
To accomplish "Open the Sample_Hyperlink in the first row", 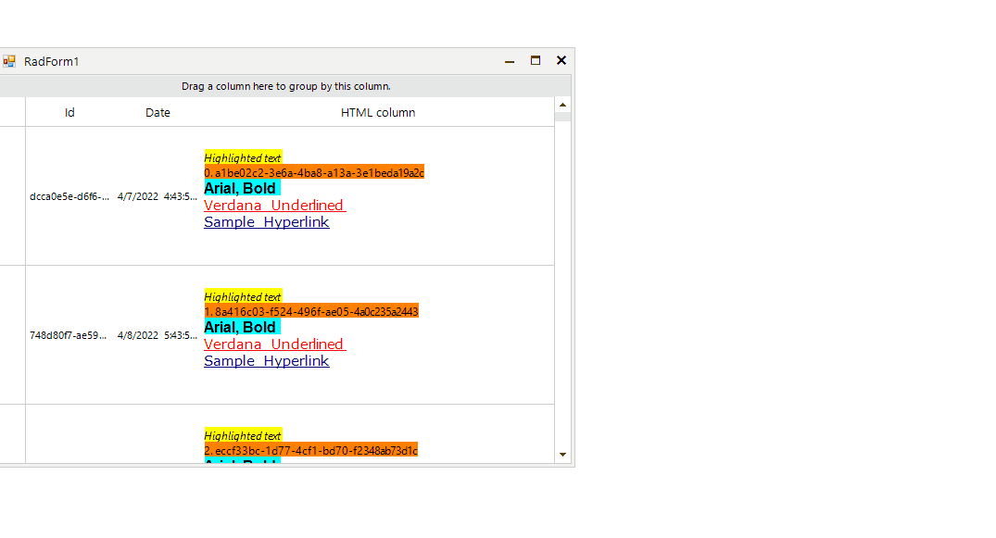I will pos(266,221).
